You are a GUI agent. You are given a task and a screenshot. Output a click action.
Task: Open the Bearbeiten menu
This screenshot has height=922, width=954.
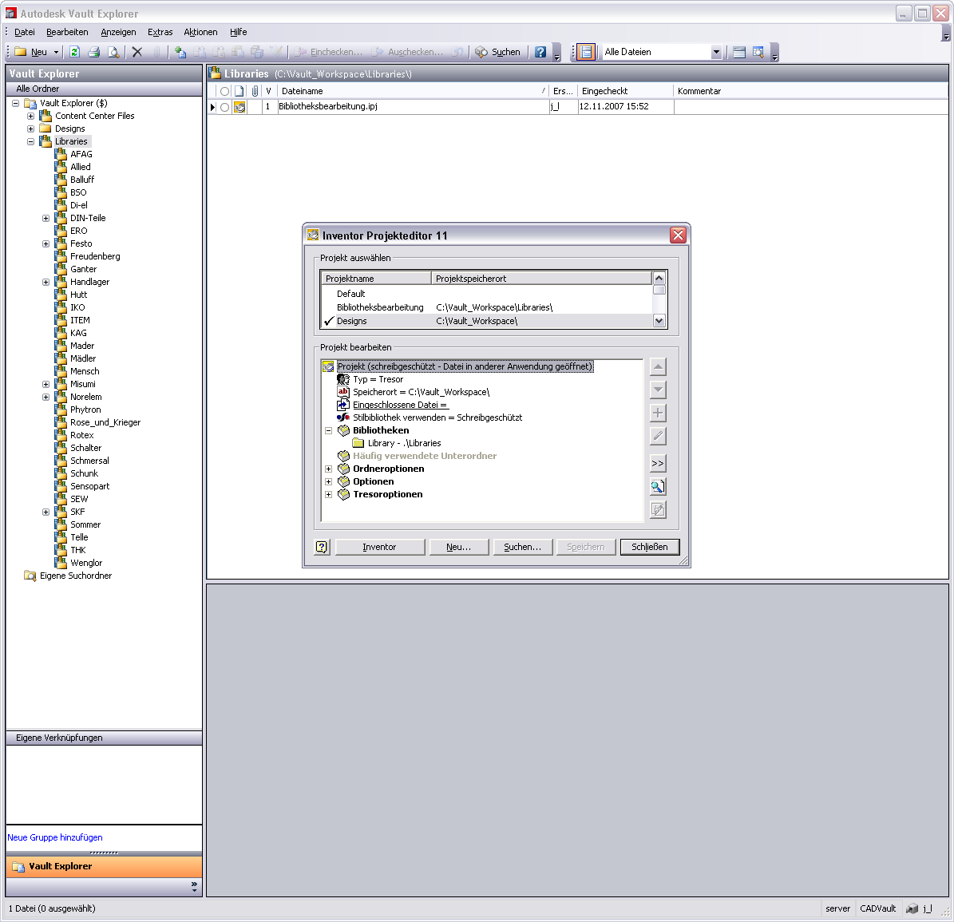pos(67,32)
